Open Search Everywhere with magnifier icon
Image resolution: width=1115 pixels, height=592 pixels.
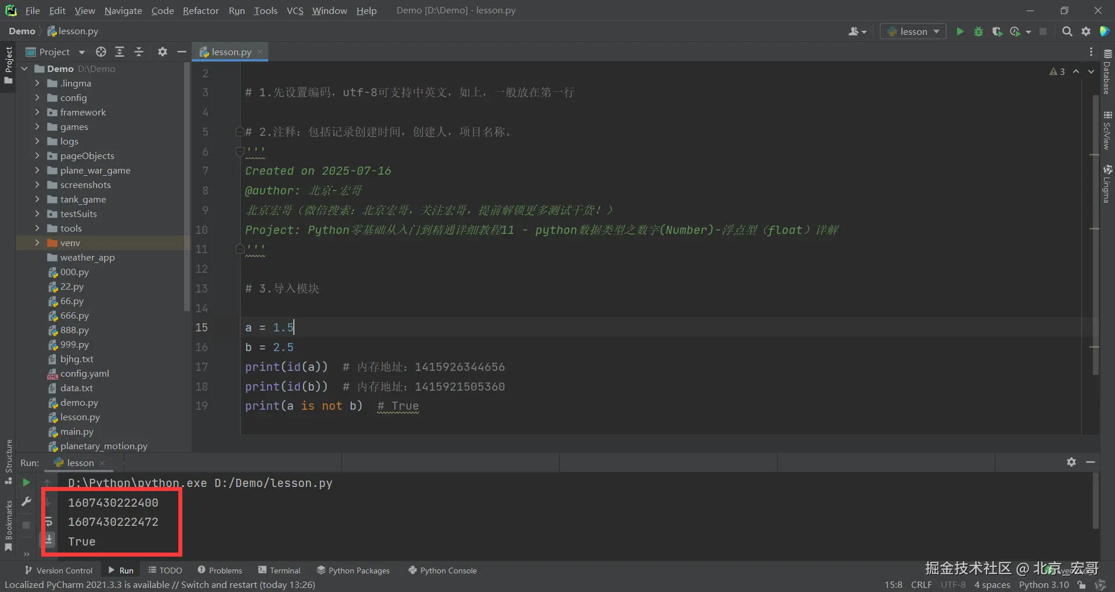point(1067,31)
